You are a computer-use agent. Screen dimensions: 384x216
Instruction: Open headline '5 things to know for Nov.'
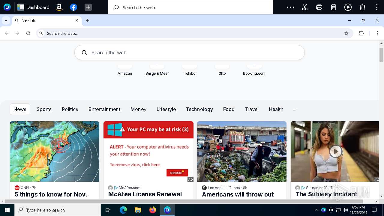coord(51,194)
